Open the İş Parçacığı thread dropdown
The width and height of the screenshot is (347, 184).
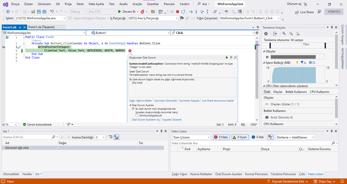[x=176, y=18]
